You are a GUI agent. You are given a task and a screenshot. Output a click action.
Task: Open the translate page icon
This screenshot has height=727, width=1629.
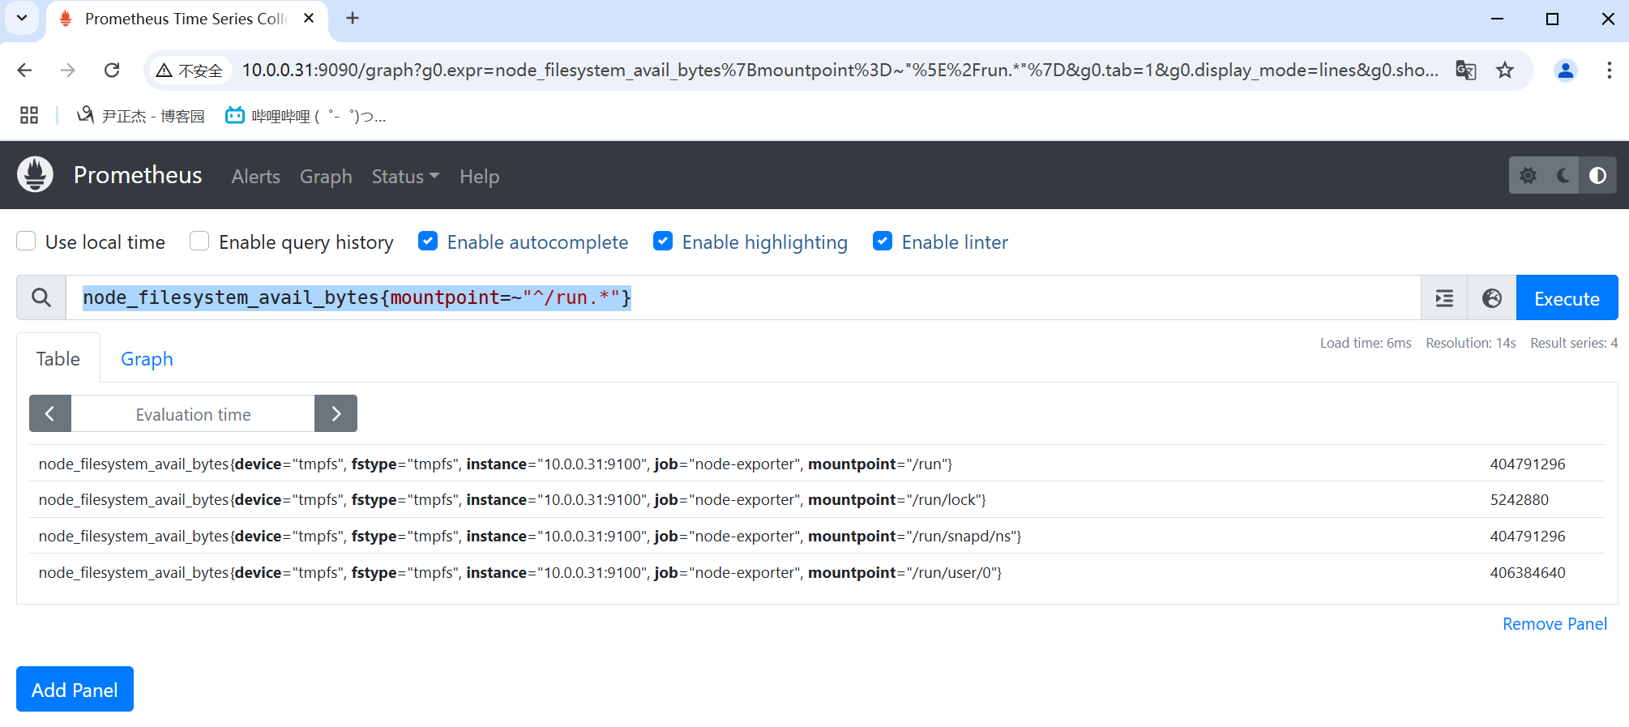[1465, 71]
